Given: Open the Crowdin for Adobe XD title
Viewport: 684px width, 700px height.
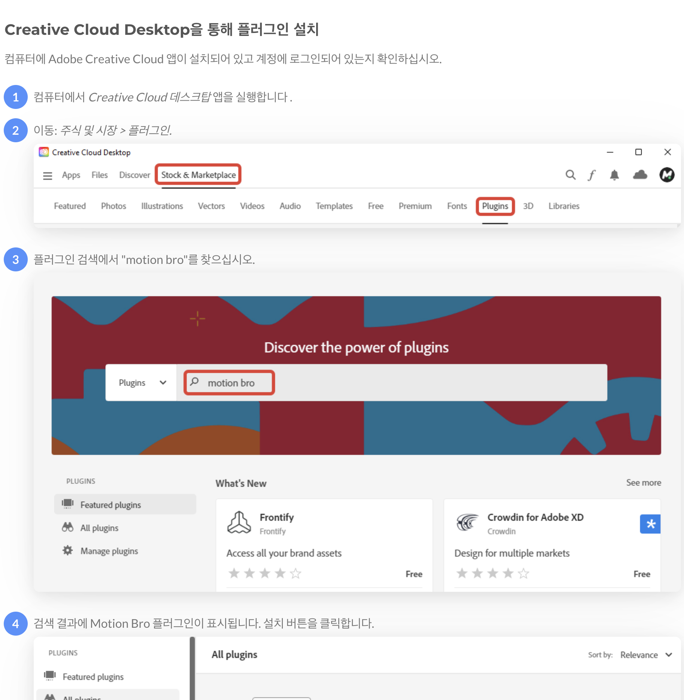Looking at the screenshot, I should pos(535,517).
